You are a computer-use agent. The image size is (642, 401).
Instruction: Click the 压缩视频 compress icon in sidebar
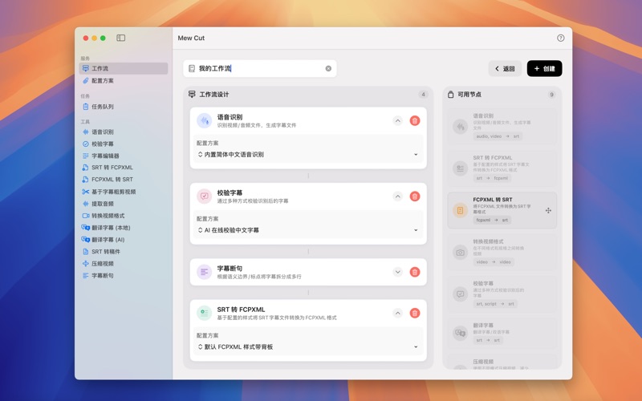[85, 264]
